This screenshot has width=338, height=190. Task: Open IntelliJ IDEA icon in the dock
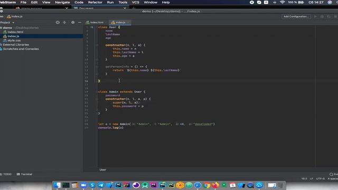(127, 185)
